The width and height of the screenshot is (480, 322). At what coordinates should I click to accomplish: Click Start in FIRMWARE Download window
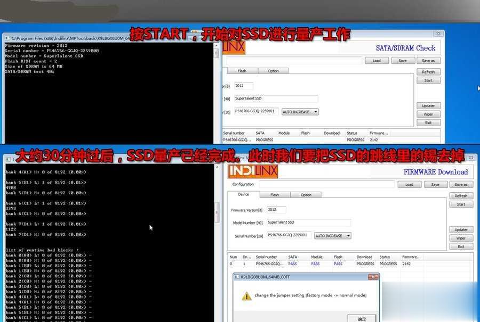461,204
